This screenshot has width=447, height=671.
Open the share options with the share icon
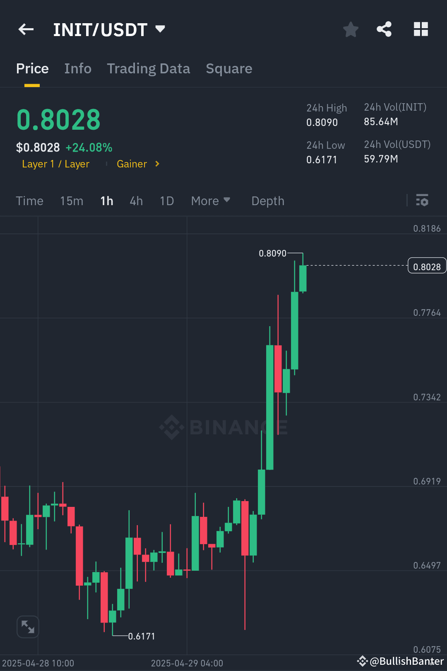click(384, 29)
